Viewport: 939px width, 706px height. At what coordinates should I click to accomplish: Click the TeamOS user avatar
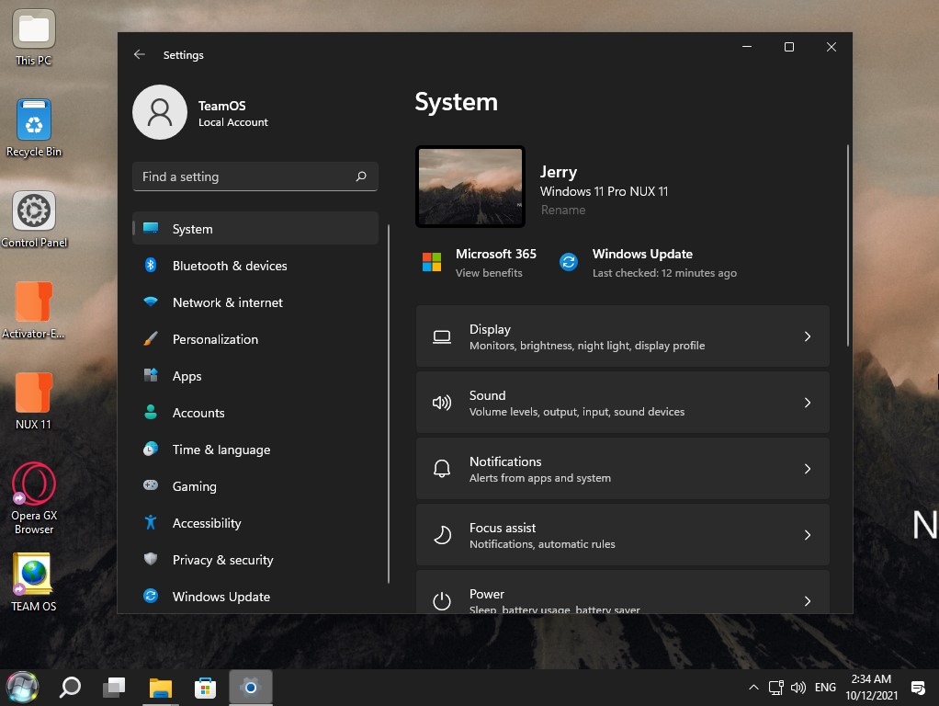pyautogui.click(x=160, y=112)
